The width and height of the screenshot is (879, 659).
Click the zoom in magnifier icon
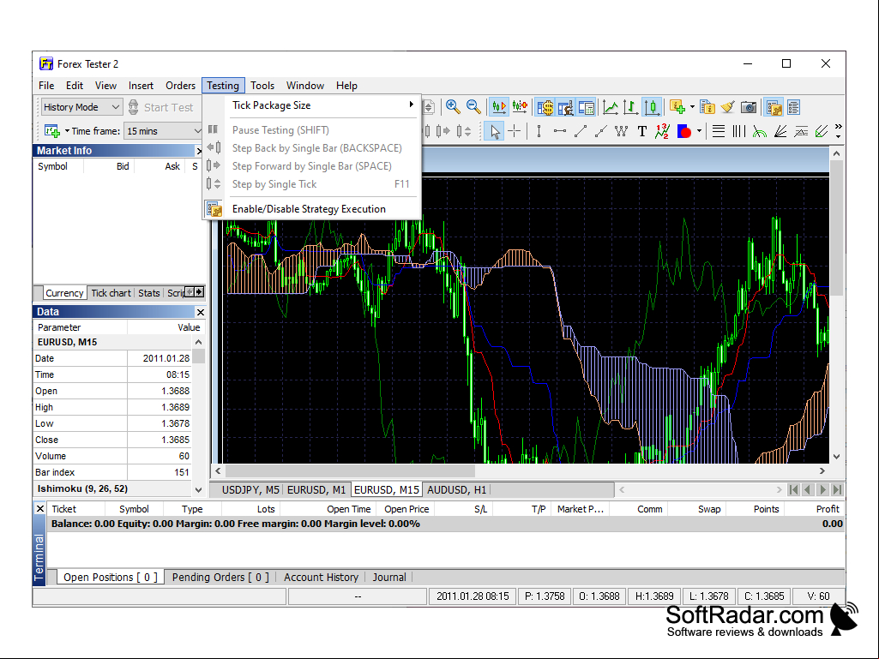453,107
